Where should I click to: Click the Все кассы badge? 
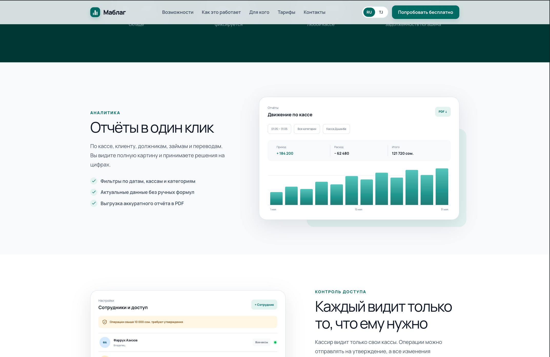tap(262, 342)
